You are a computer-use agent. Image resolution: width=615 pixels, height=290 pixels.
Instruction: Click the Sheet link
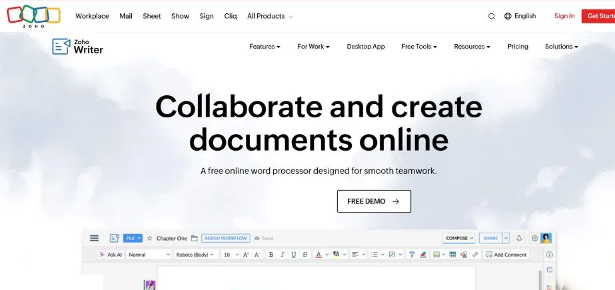click(x=152, y=16)
